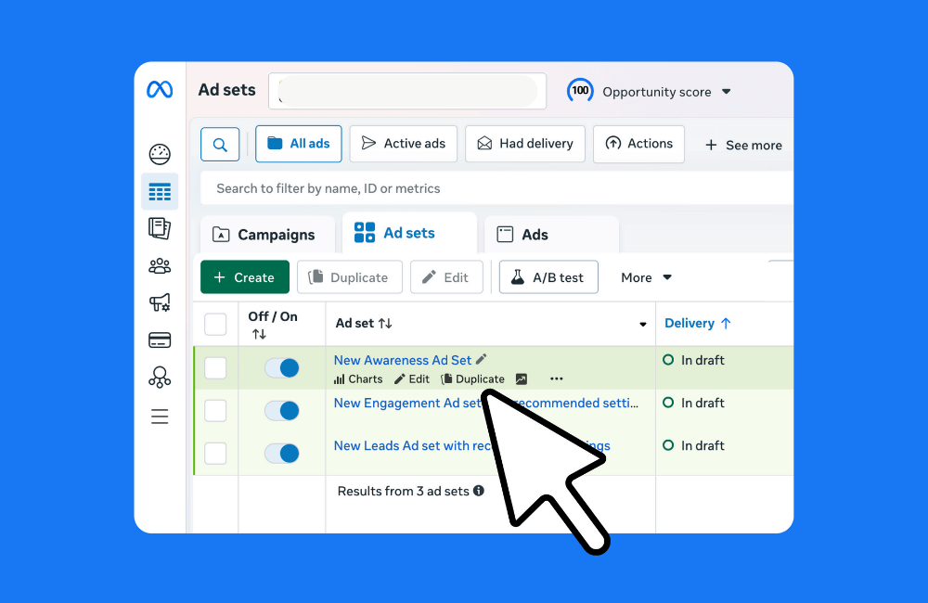Switch to the Ads tab
This screenshot has width=928, height=603.
click(535, 235)
